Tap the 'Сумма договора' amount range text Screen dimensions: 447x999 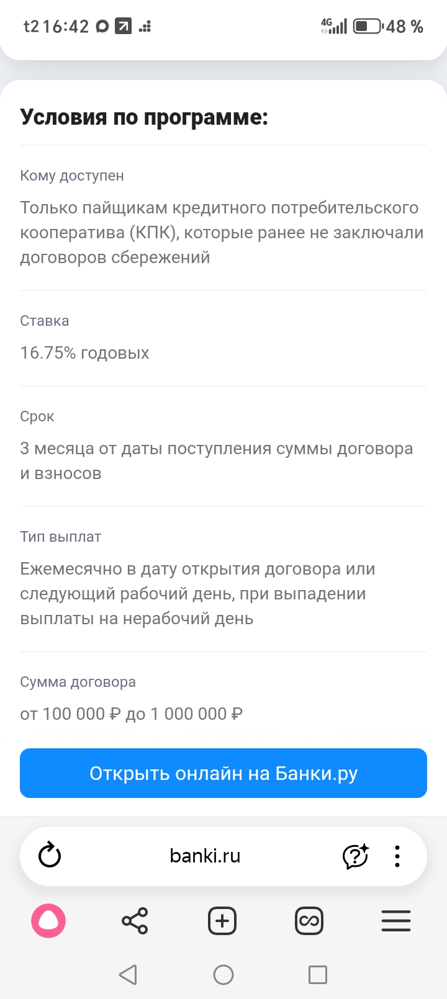pos(132,714)
